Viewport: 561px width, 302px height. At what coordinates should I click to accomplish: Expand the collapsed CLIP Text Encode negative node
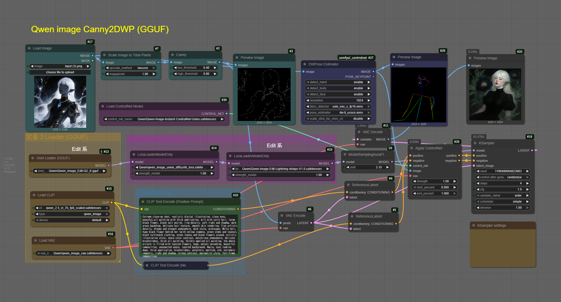(147, 265)
